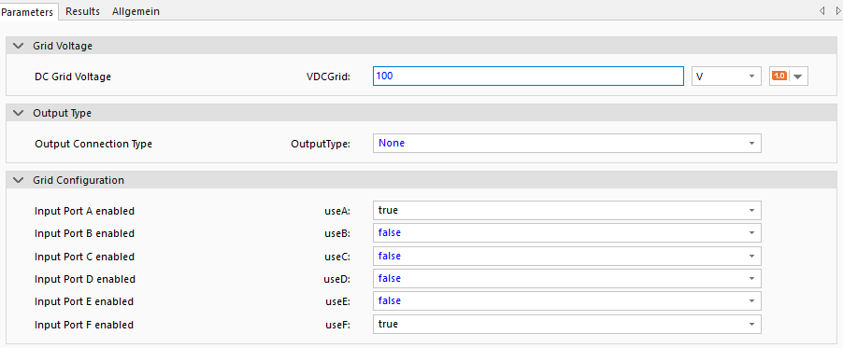
Task: Open the voltage unit V dropdown
Action: 726,77
